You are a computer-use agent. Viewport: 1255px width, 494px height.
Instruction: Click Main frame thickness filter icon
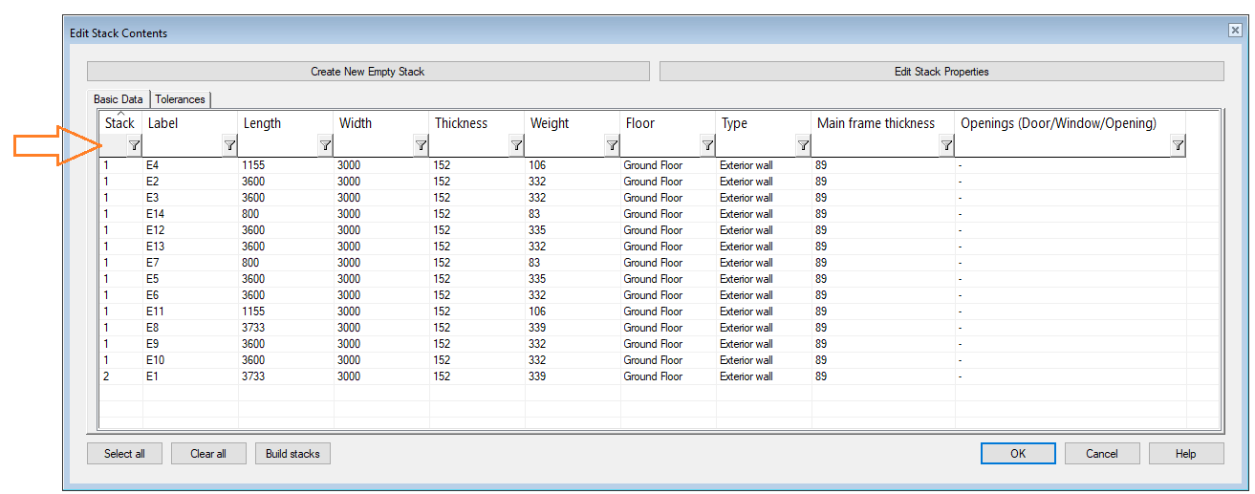pyautogui.click(x=945, y=145)
